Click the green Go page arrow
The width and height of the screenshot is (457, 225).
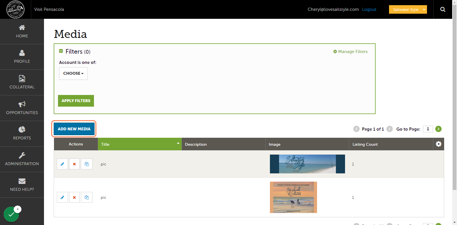(x=438, y=129)
